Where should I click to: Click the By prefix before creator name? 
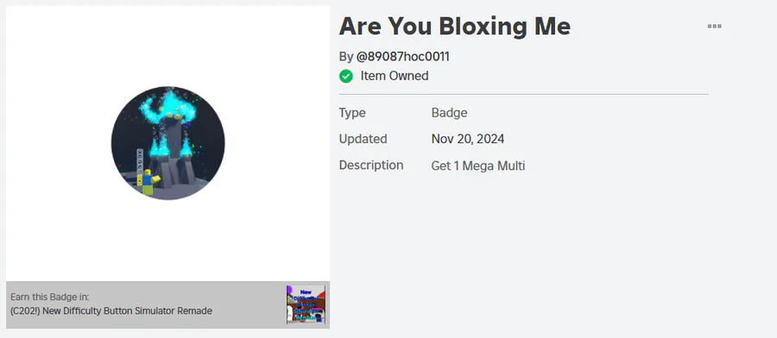(346, 57)
